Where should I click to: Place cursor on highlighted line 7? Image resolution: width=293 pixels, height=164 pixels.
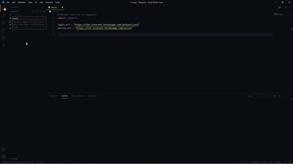point(165,35)
